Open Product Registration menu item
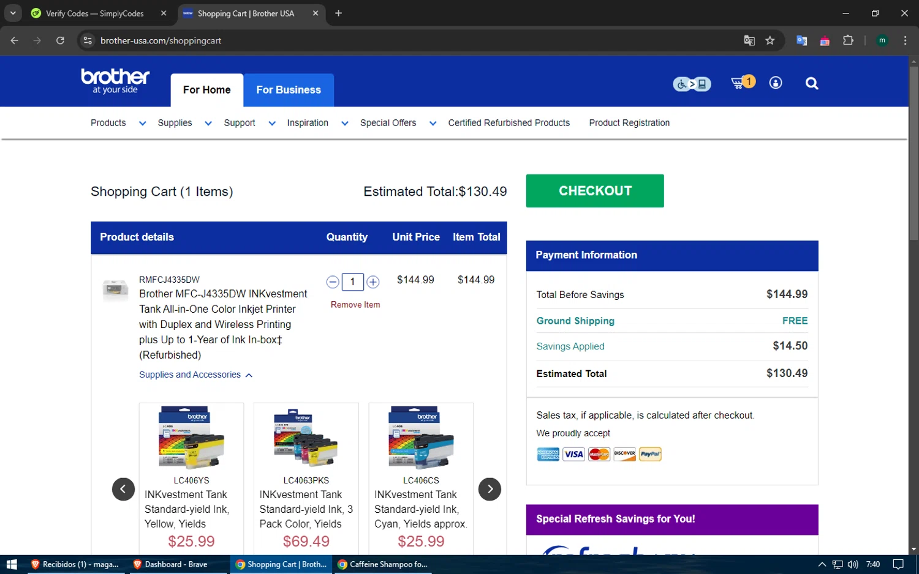 click(629, 123)
